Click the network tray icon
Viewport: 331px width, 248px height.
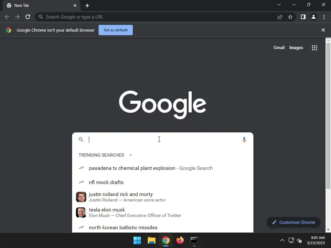click(x=291, y=240)
